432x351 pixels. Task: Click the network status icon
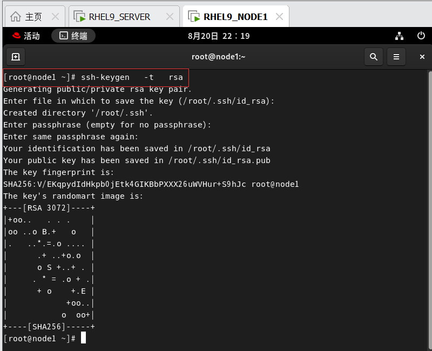(399, 36)
